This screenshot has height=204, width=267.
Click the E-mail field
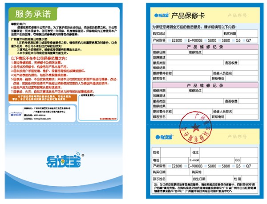click(217, 160)
